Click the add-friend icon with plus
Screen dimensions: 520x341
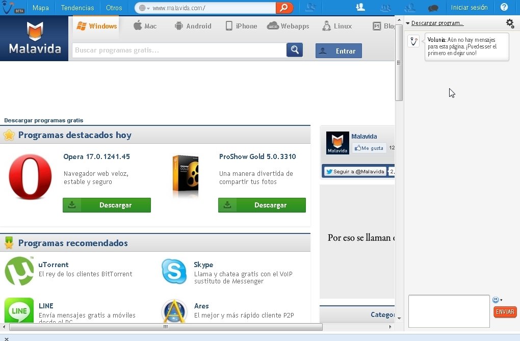click(x=310, y=7)
